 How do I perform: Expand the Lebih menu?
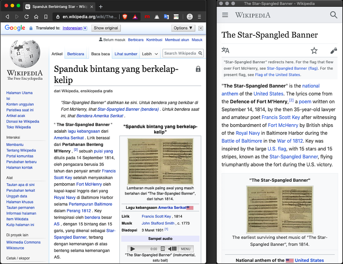pos(150,54)
